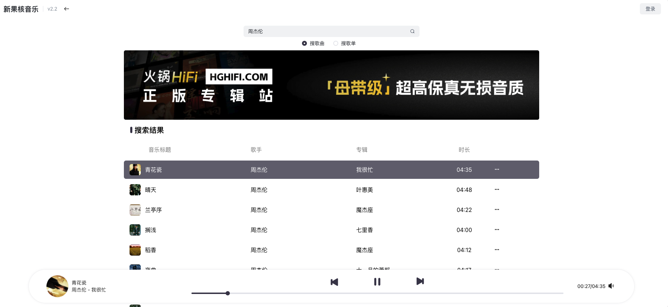The height and width of the screenshot is (307, 668).
Task: Click the 青花瓷 album cover in results
Action: pyautogui.click(x=135, y=170)
